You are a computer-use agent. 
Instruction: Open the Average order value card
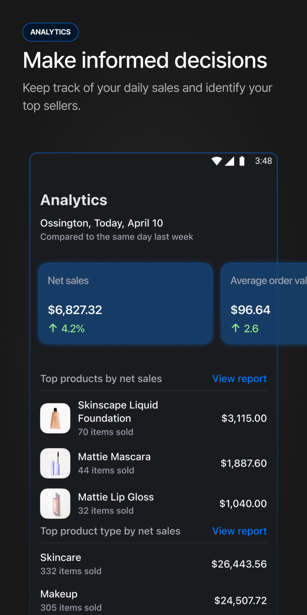tap(264, 303)
